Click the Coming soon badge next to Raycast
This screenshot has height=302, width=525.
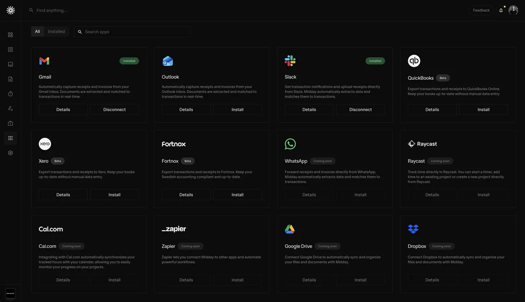pyautogui.click(x=440, y=161)
